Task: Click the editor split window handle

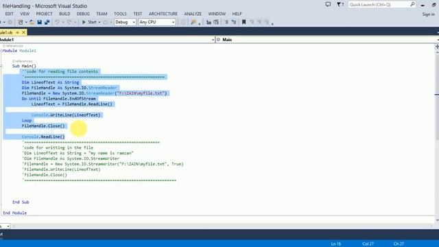Action: (437, 46)
